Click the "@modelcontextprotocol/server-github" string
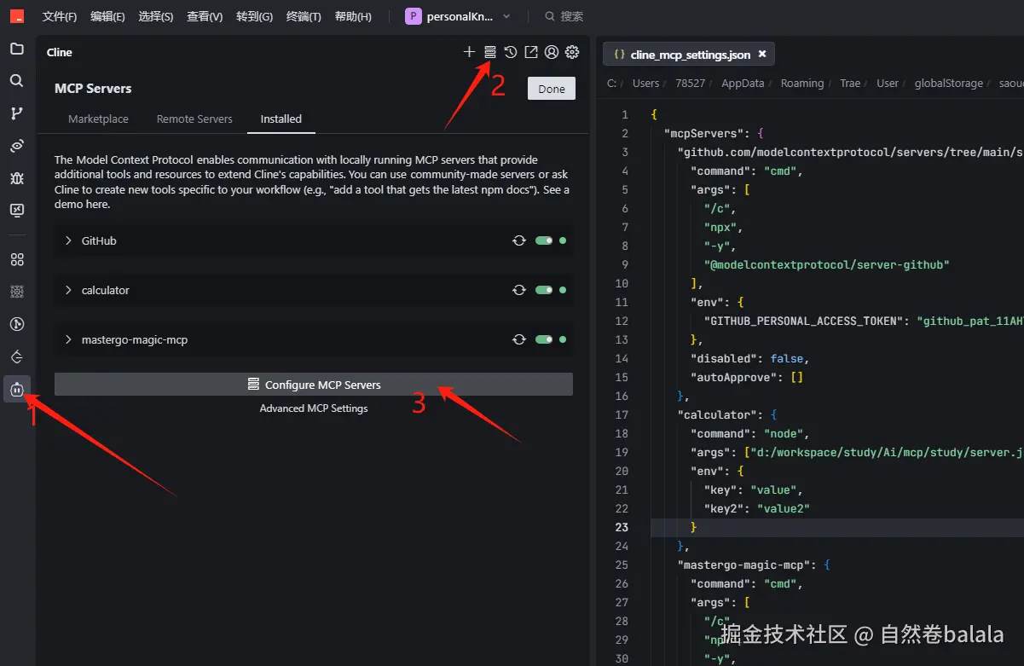1024x666 pixels. [827, 265]
